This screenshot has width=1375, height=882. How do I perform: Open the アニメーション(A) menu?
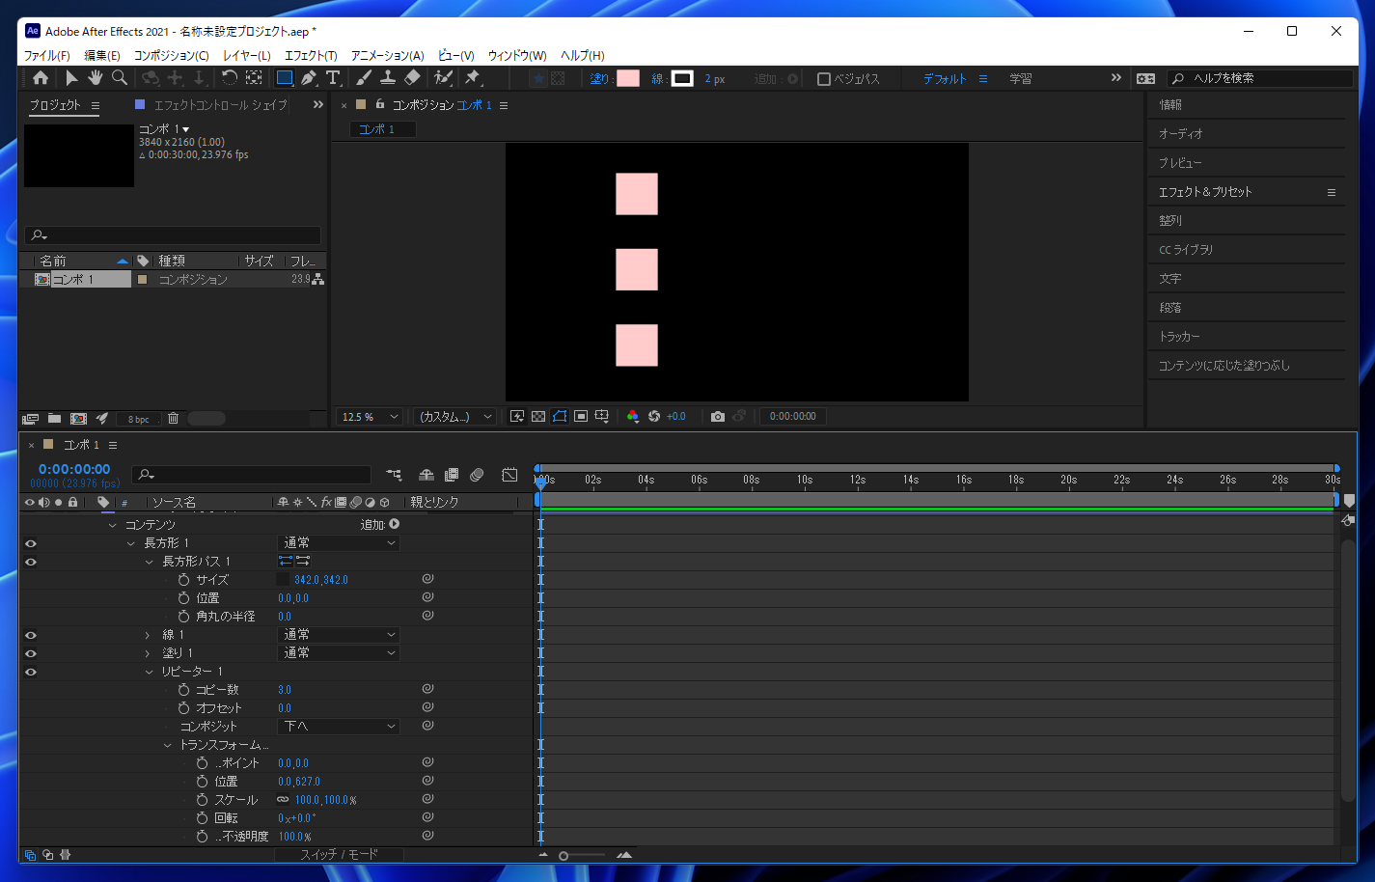(x=387, y=56)
